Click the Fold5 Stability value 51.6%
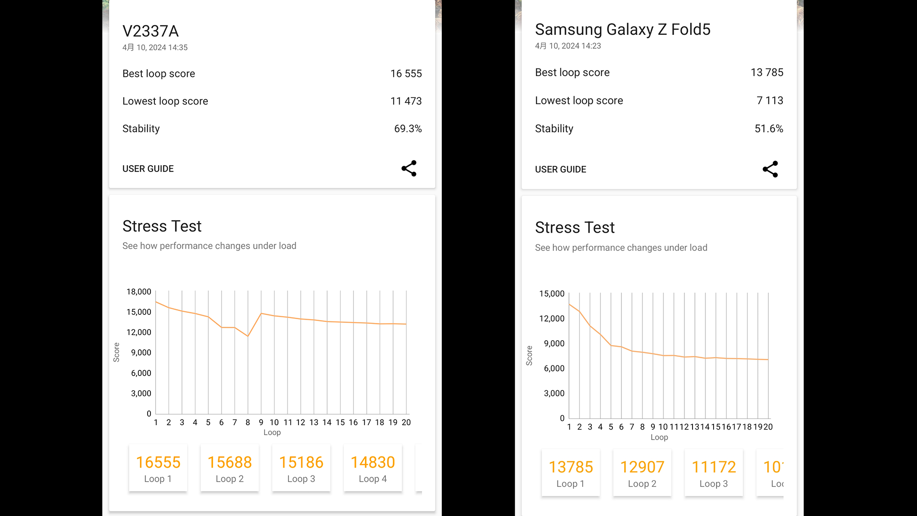 pos(768,129)
